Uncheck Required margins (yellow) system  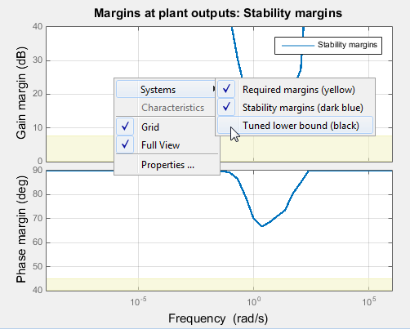[295, 90]
